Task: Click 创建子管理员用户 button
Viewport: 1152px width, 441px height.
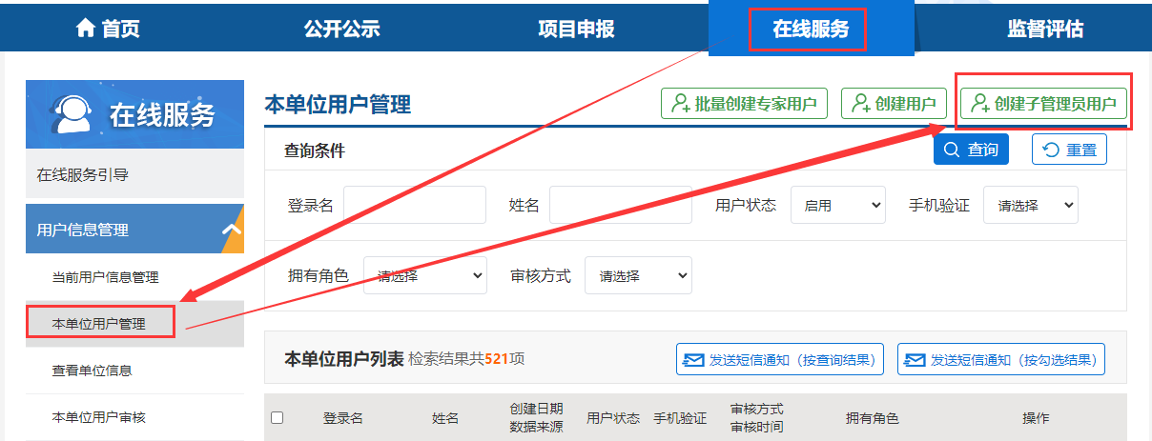Action: (x=1043, y=104)
